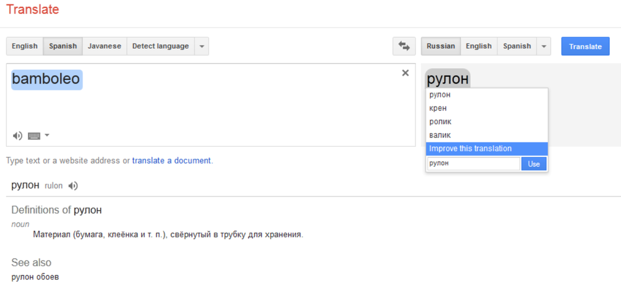621x287 pixels.
Task: Play audio for рулон rulon result
Action: [x=73, y=185]
